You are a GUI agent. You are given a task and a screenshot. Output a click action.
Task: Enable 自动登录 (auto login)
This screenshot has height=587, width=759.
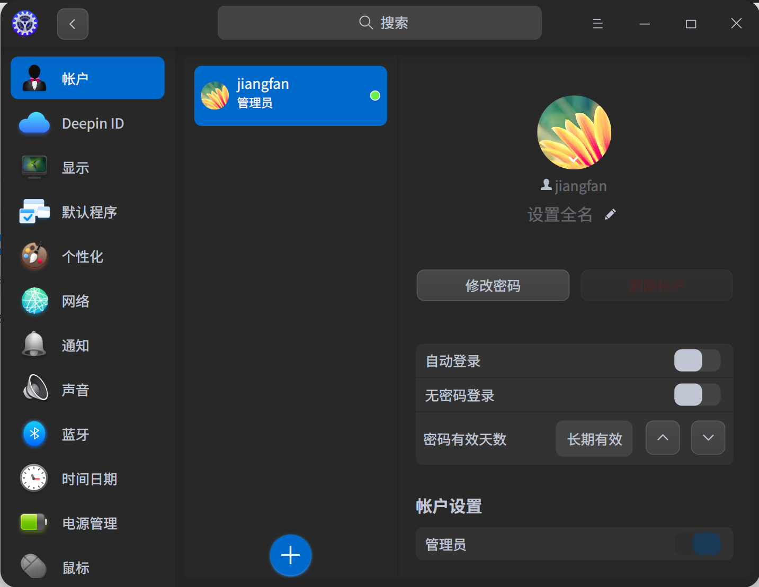(x=697, y=360)
